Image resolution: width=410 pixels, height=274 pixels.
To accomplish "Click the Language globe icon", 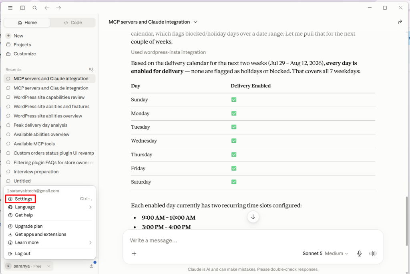I will tap(10, 207).
